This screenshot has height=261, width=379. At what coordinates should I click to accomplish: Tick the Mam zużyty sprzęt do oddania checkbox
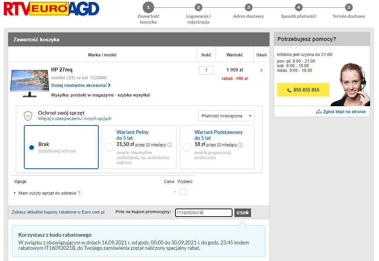183,192
